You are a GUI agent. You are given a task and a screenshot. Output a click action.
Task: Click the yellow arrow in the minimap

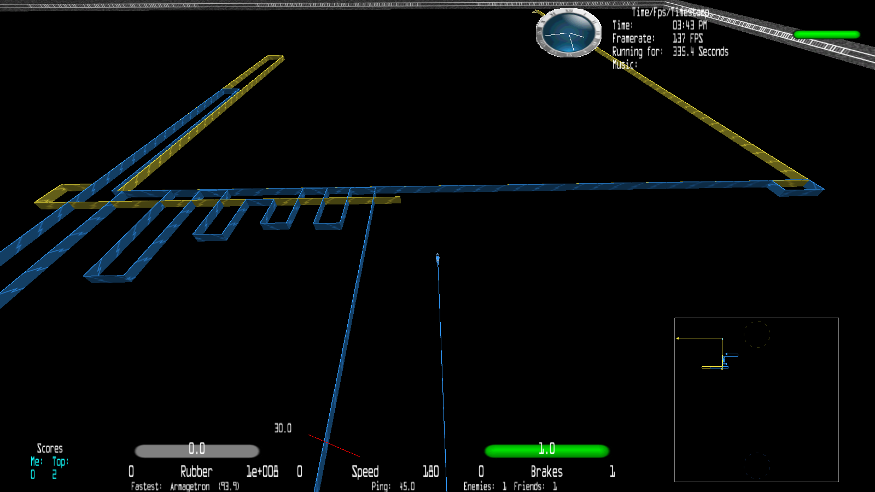[x=678, y=338]
